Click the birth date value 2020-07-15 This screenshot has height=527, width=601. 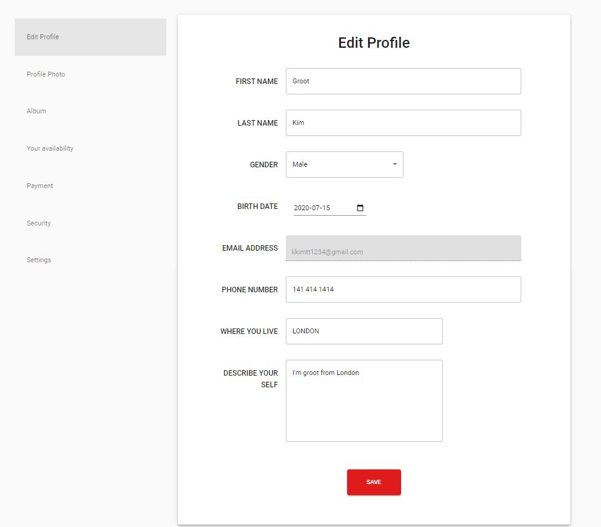(312, 208)
